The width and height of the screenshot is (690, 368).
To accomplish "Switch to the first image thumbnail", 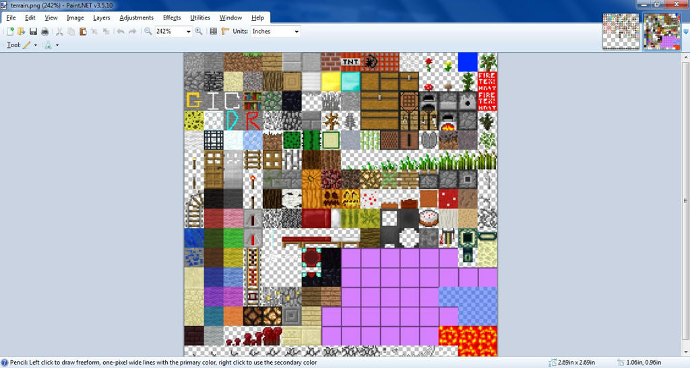I will pyautogui.click(x=621, y=32).
